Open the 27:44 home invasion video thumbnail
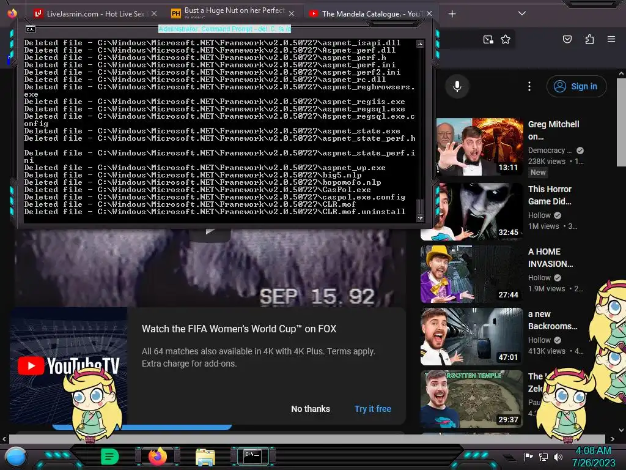This screenshot has width=626, height=470. (x=471, y=274)
